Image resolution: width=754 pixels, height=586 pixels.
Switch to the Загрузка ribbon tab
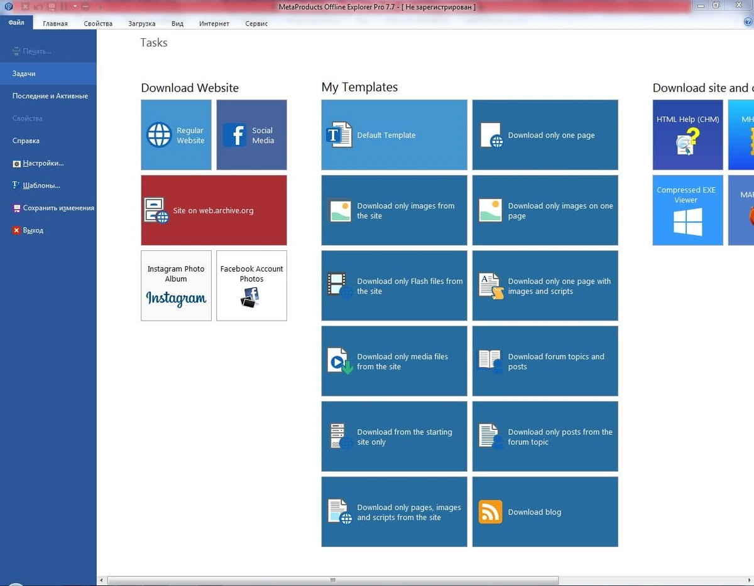point(141,23)
